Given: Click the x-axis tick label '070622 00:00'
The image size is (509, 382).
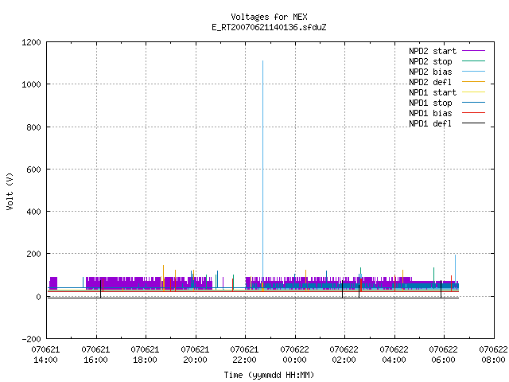Looking at the screenshot, I should pyautogui.click(x=294, y=355).
